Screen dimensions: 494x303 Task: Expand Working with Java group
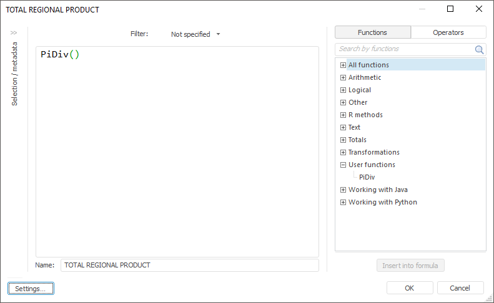(x=343, y=190)
